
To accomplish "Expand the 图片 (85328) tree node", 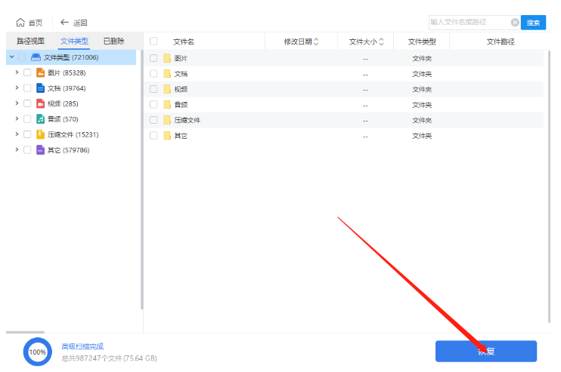I will point(17,73).
